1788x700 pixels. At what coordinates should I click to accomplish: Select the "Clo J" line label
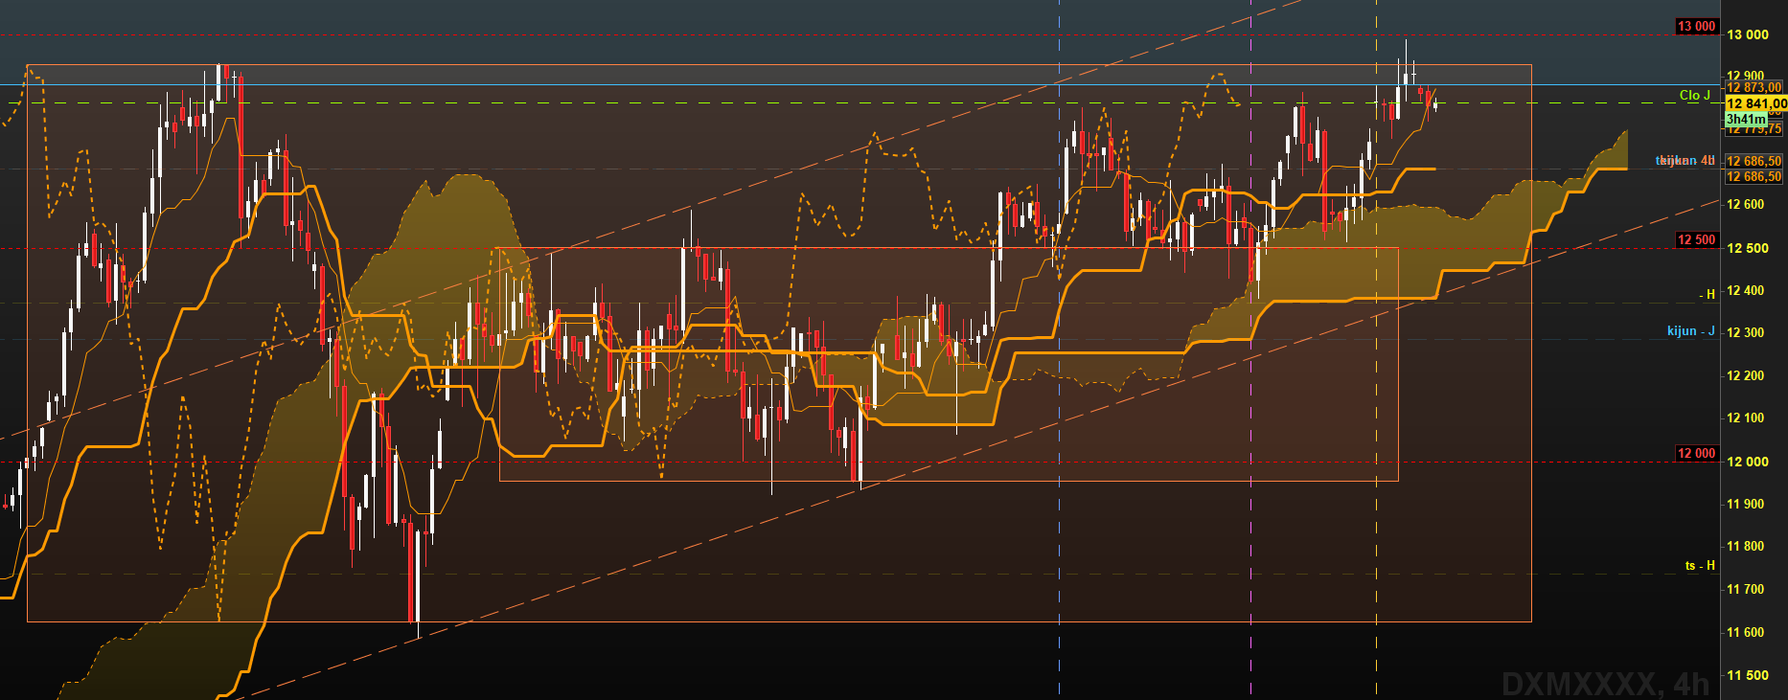coord(1695,95)
